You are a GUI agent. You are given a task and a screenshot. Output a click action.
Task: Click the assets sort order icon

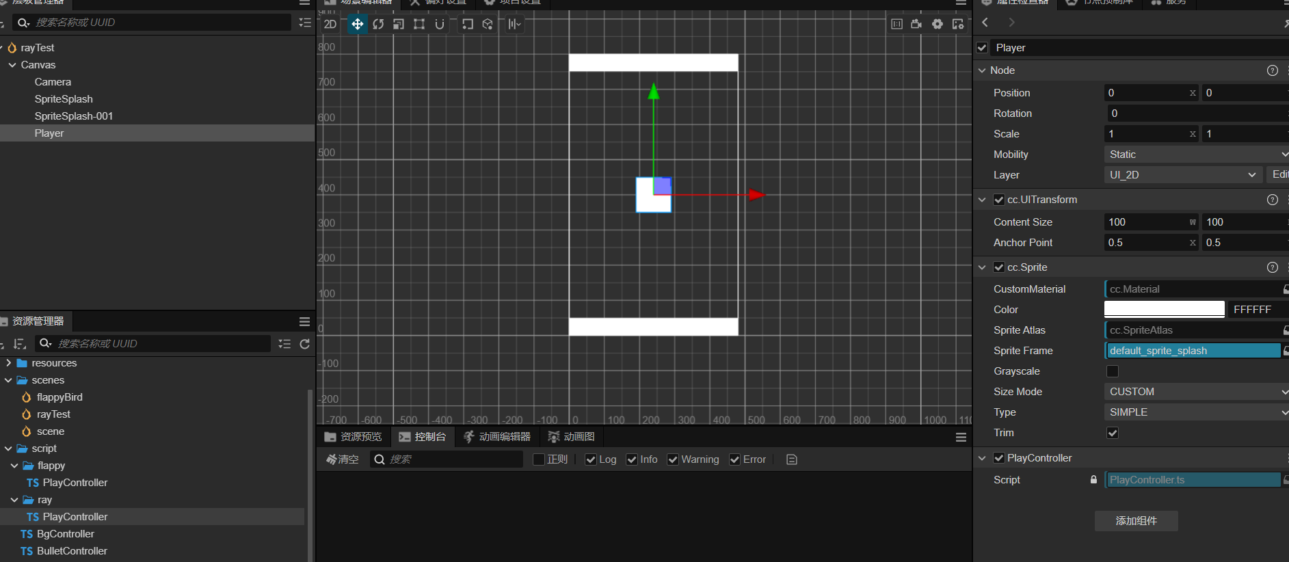19,344
